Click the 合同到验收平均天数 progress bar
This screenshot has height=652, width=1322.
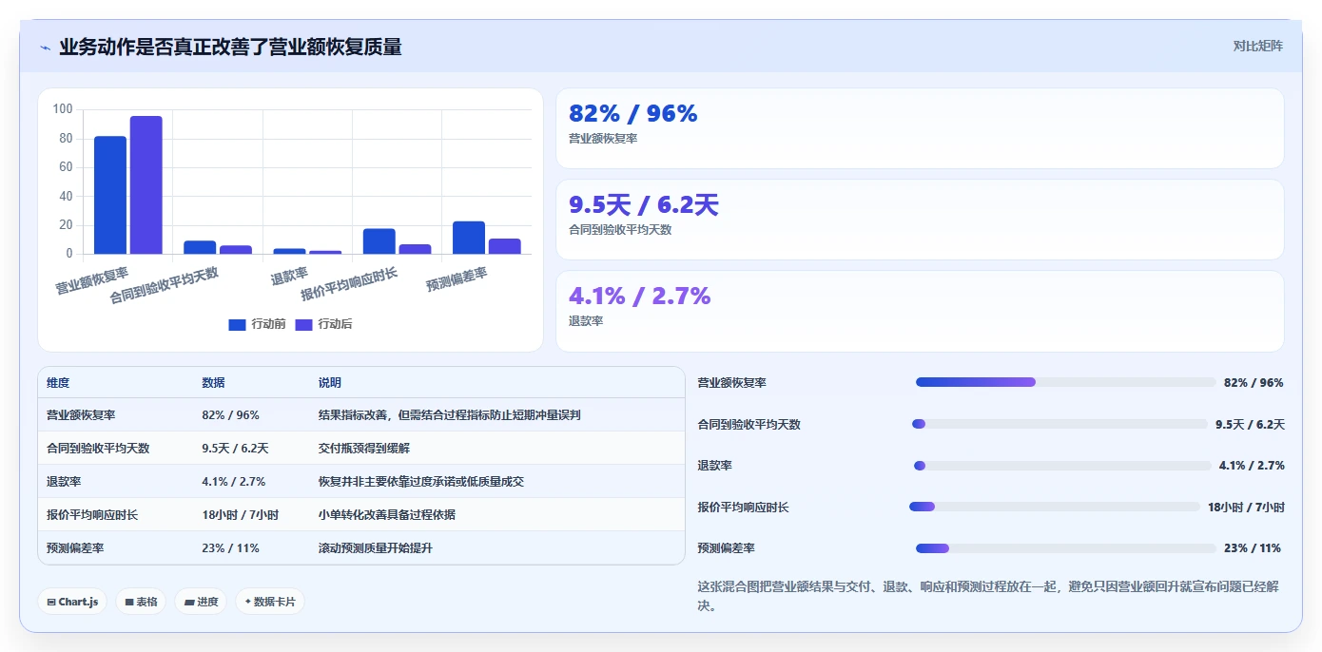[1060, 424]
